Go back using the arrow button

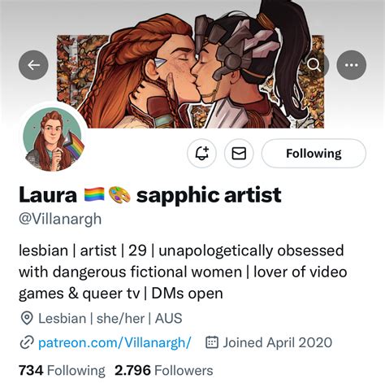(x=33, y=65)
